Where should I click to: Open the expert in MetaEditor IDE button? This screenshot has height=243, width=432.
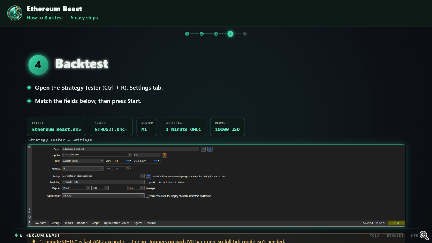pyautogui.click(x=203, y=149)
